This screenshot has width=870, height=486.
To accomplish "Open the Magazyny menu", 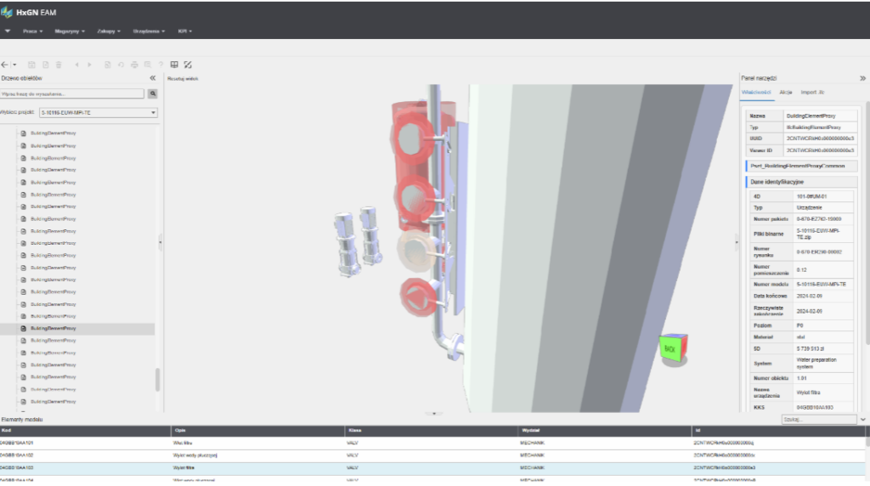I will click(x=70, y=31).
